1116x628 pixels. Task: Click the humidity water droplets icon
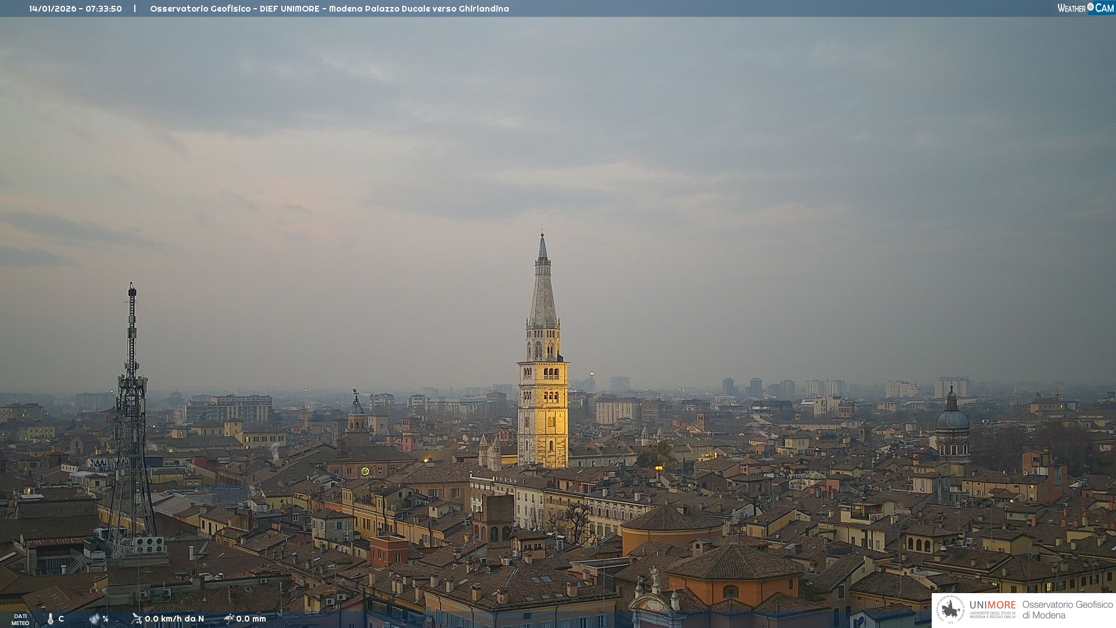(x=94, y=619)
